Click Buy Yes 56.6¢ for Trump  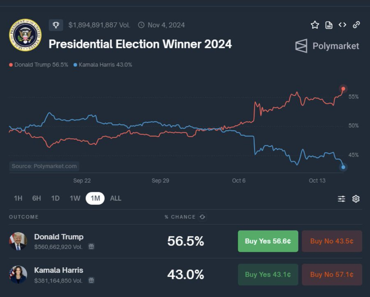click(x=268, y=241)
